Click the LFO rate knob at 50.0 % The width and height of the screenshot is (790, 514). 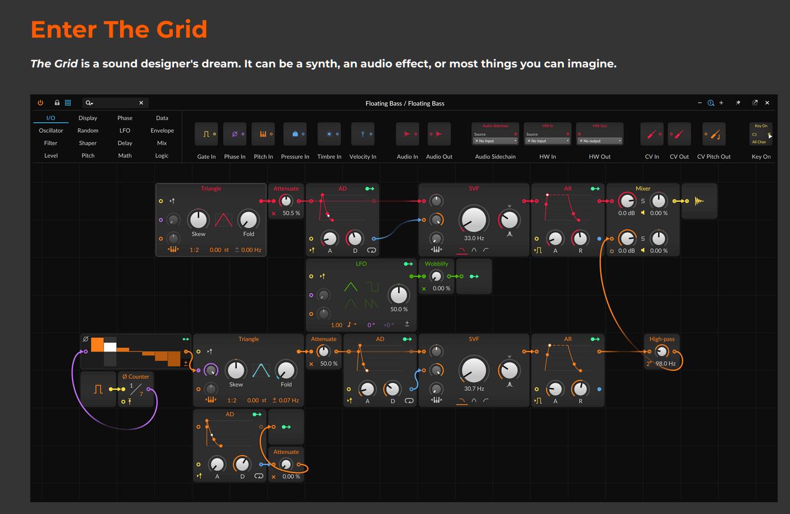398,294
